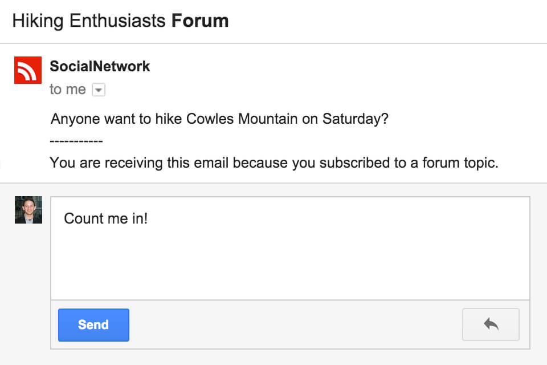This screenshot has width=547, height=365.
Task: Click the orange SocialNetwork RSS icon
Action: pos(28,70)
